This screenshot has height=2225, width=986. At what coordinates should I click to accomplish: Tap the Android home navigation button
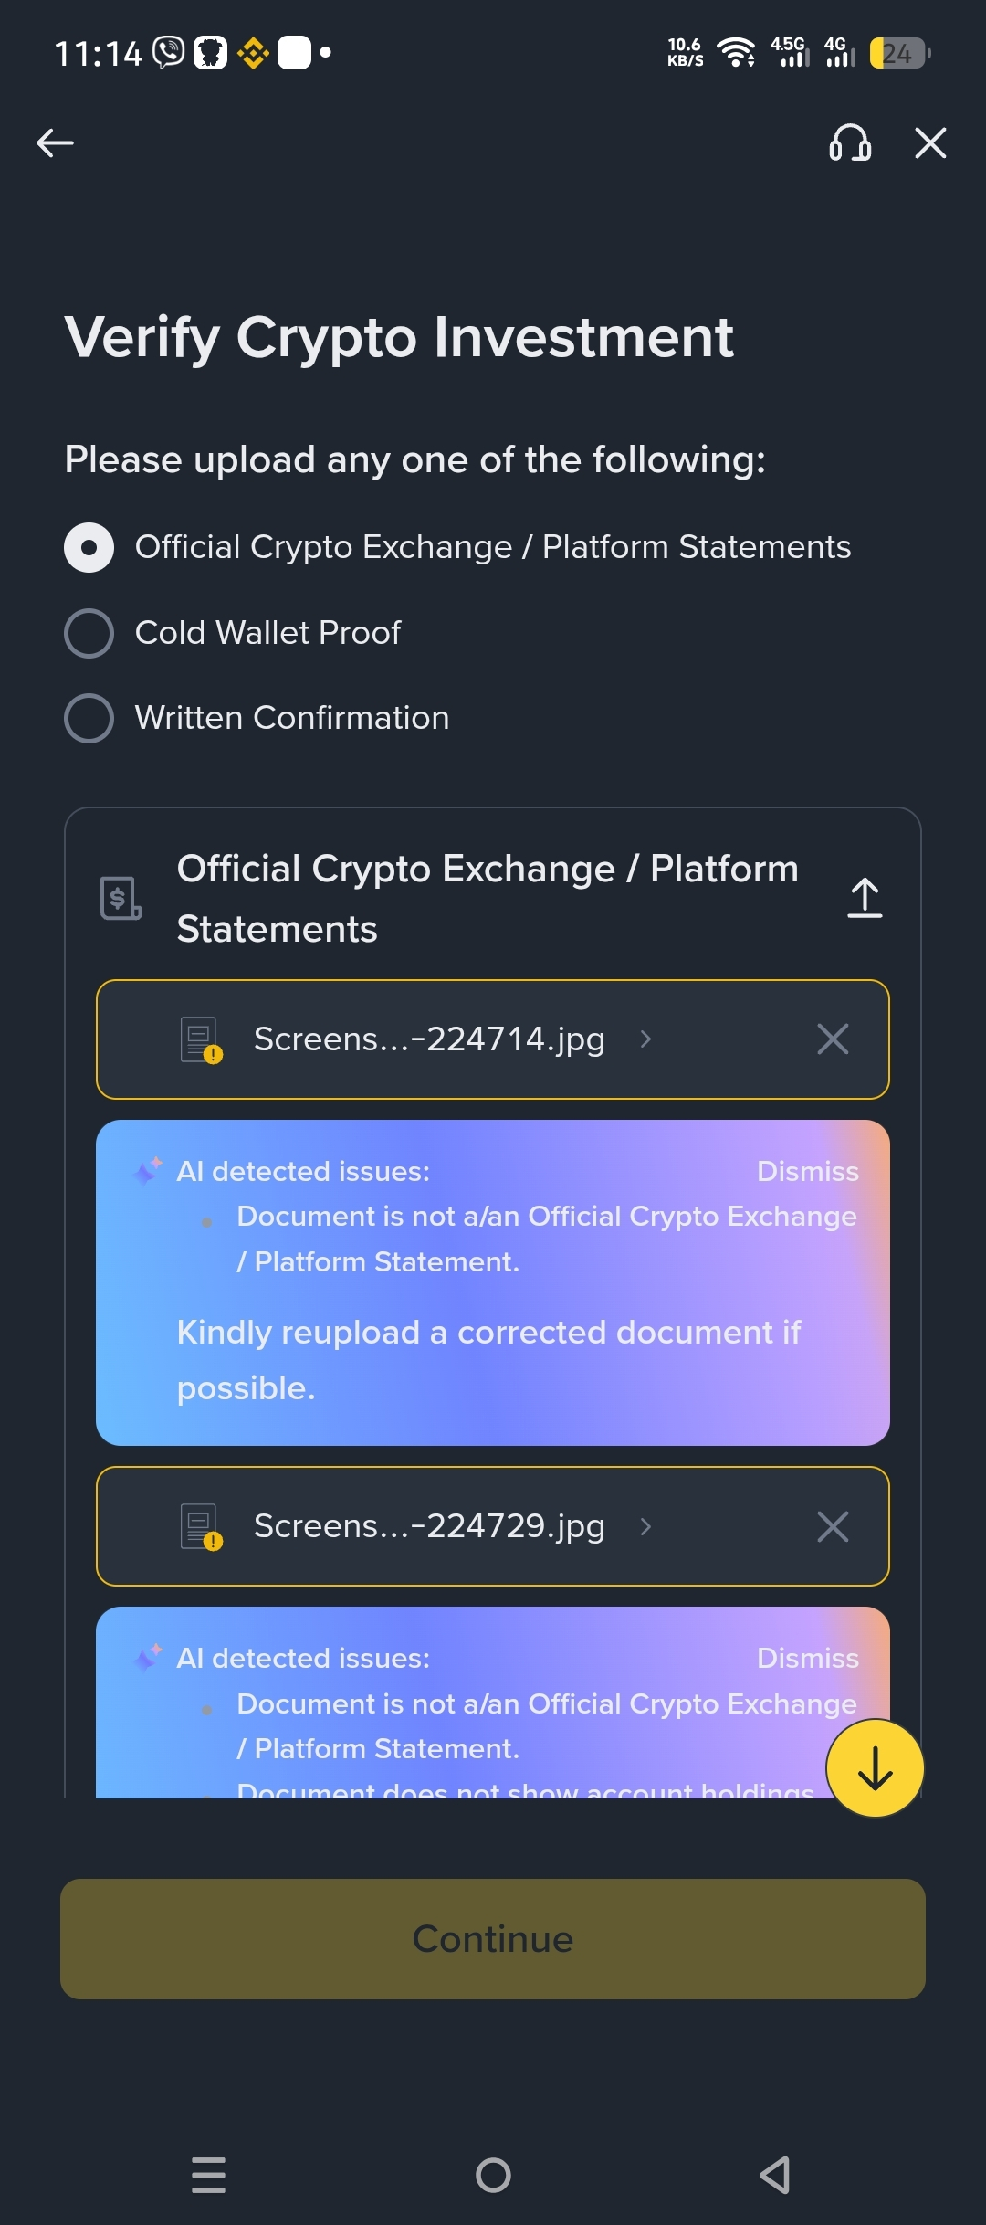click(x=493, y=2175)
